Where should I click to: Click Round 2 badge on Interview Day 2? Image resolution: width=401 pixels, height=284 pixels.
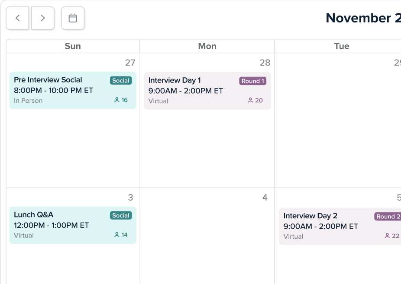tap(387, 216)
